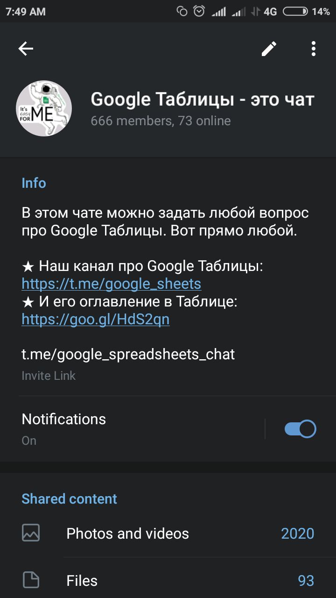Image resolution: width=336 pixels, height=598 pixels.
Task: Open Photos and videos shared content
Action: [x=128, y=534]
